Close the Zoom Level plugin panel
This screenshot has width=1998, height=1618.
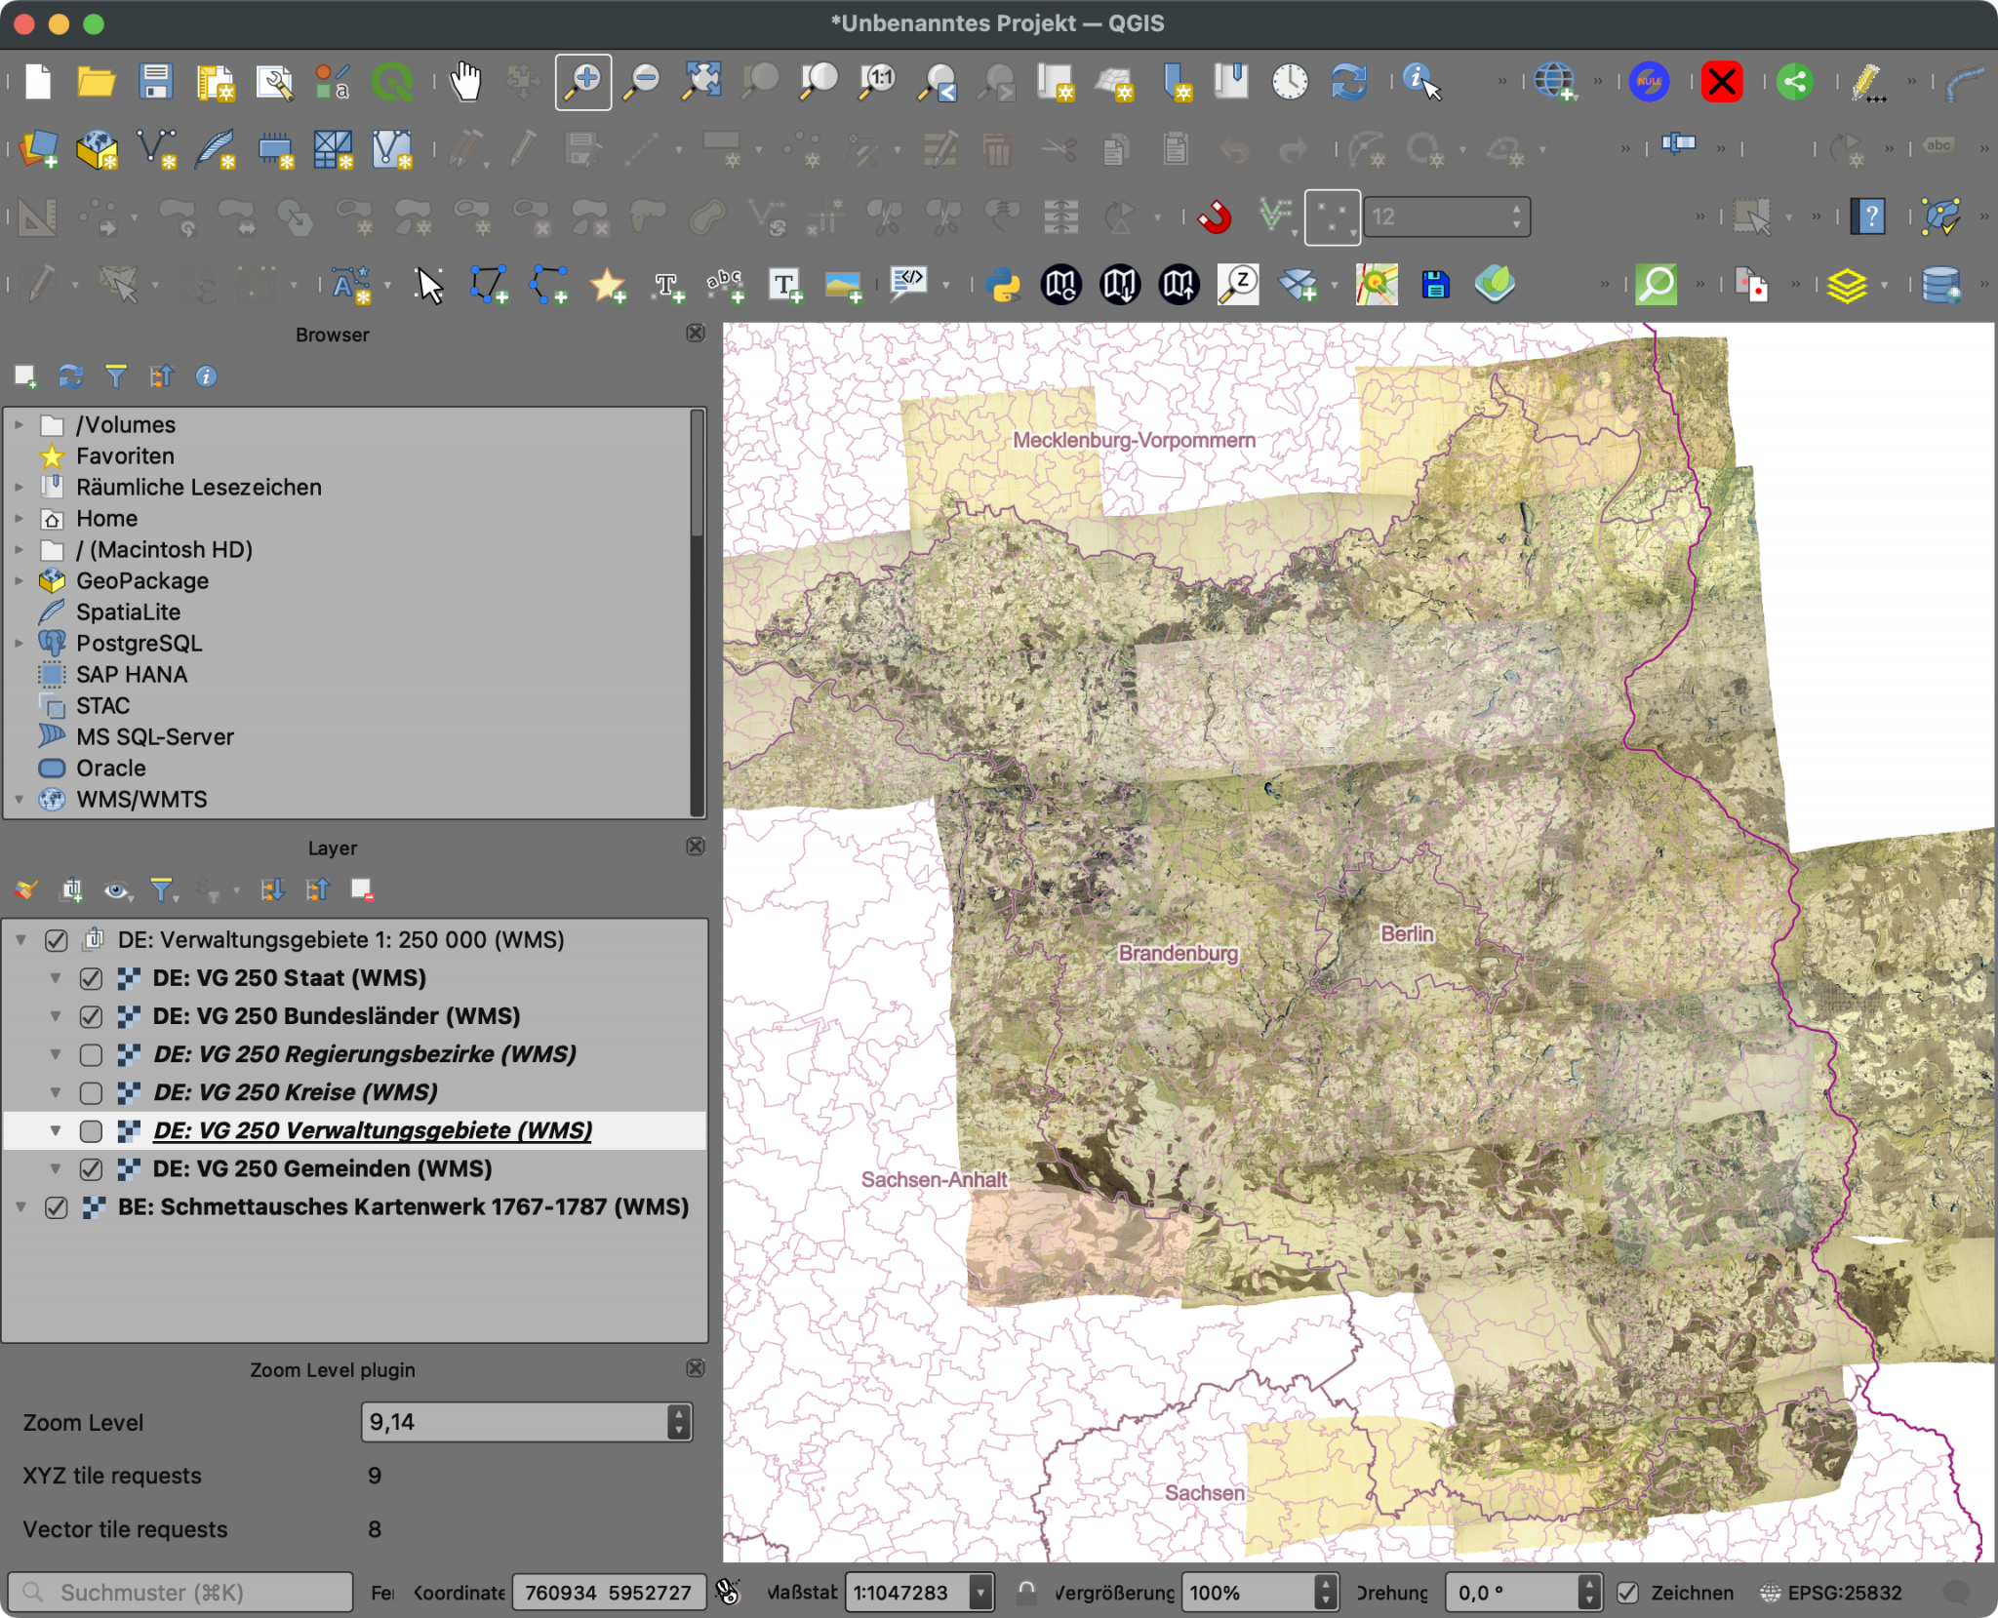695,1368
